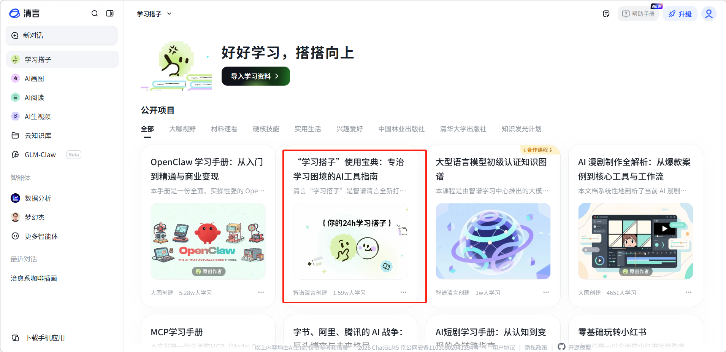The image size is (726, 352).
Task: Expand the 学习搭子 dropdown in header
Action: [154, 14]
